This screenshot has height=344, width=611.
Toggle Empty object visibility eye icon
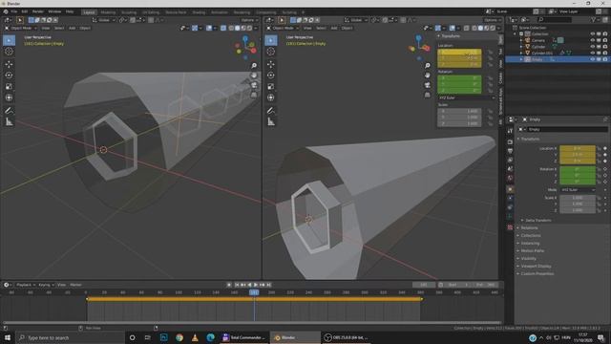[x=593, y=59]
